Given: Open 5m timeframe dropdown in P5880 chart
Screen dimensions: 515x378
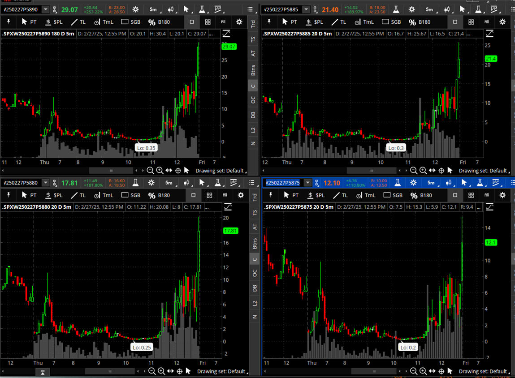Looking at the screenshot, I should pyautogui.click(x=170, y=183).
